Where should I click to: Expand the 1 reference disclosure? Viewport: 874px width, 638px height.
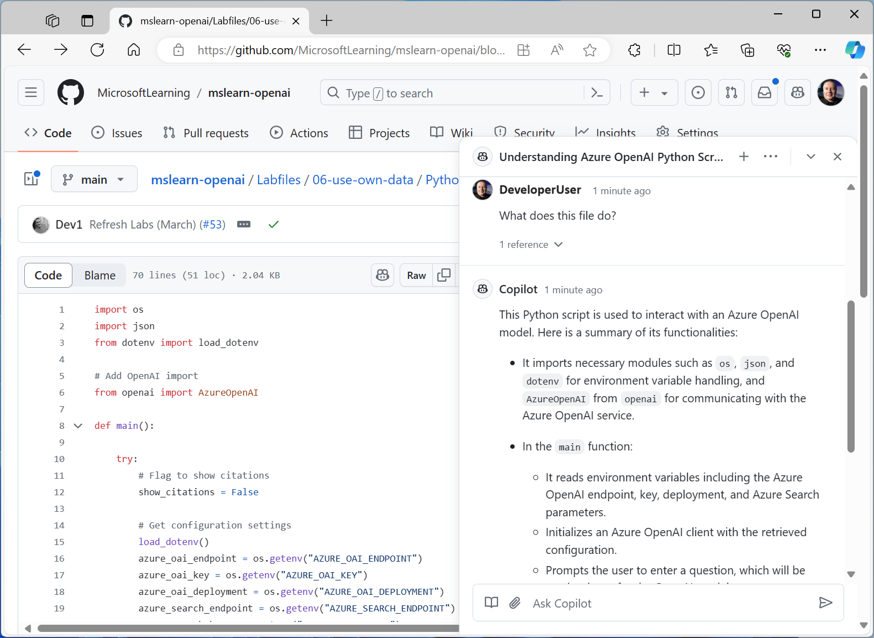[x=531, y=244]
